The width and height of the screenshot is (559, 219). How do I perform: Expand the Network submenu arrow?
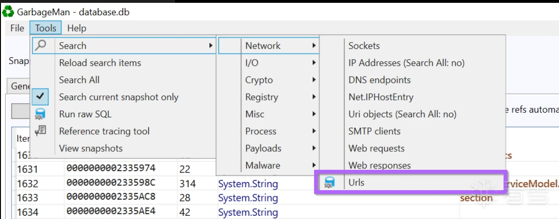coord(314,46)
